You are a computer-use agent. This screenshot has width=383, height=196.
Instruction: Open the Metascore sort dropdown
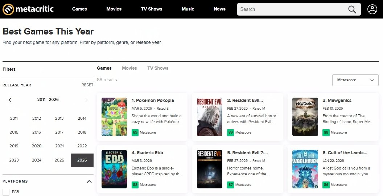click(355, 80)
